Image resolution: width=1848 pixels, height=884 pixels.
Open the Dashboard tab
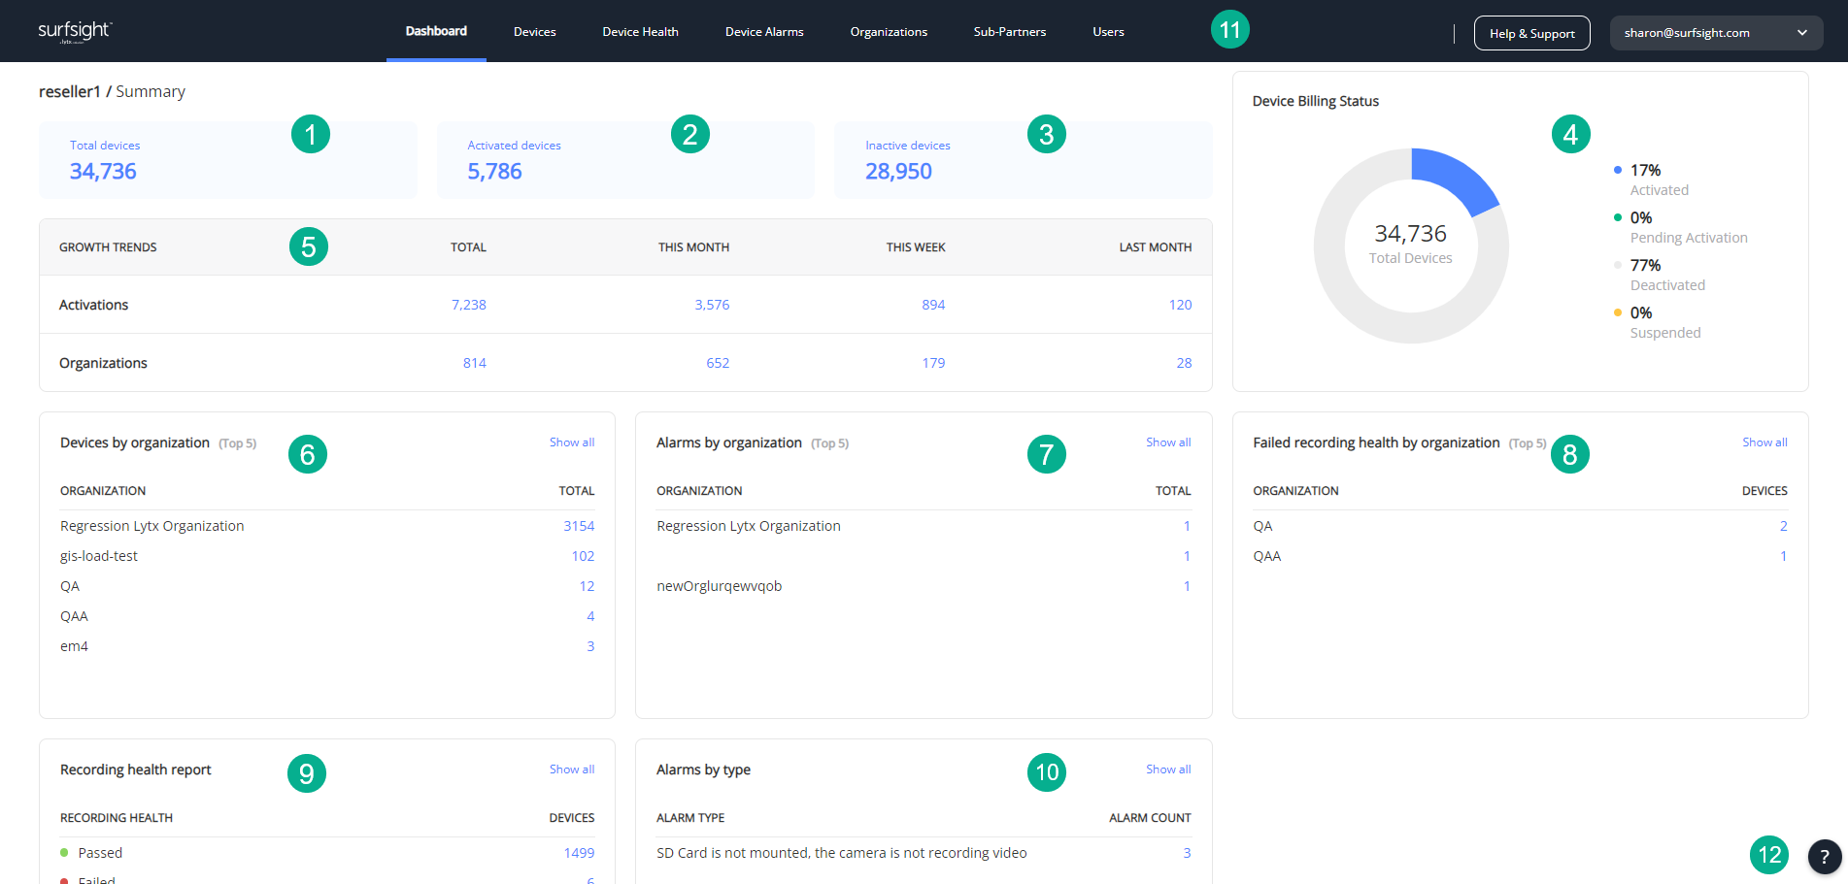tap(436, 31)
